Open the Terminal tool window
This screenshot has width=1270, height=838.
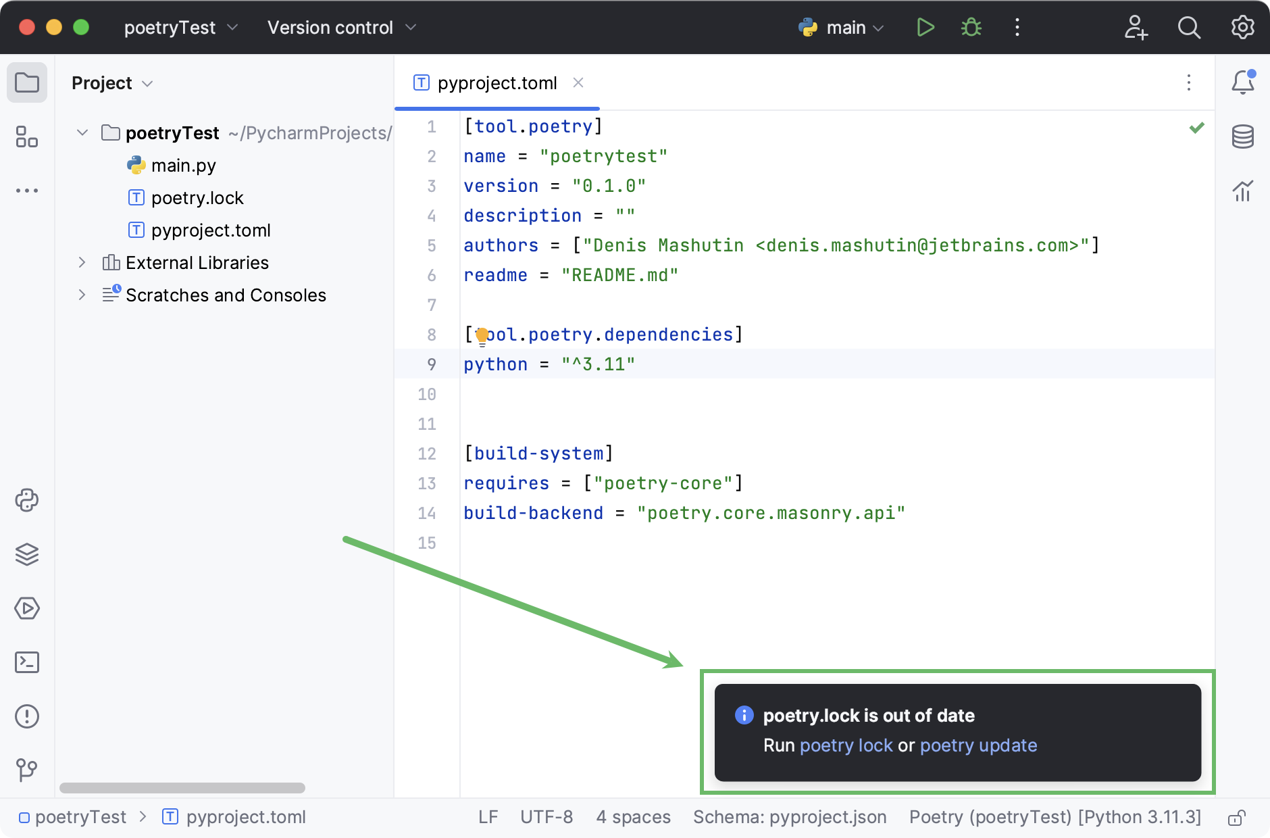point(27,662)
